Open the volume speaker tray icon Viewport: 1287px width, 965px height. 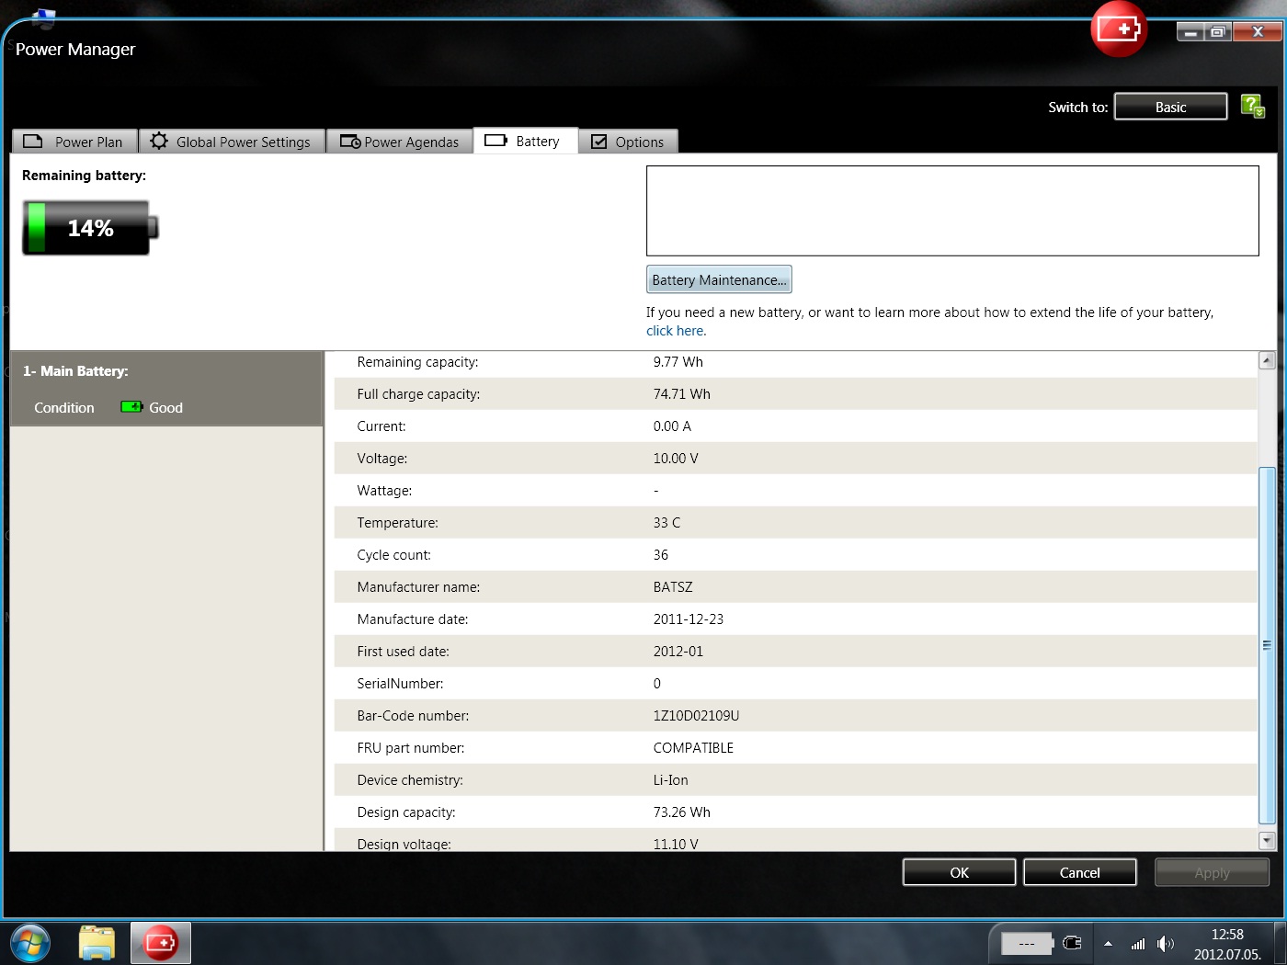point(1166,944)
